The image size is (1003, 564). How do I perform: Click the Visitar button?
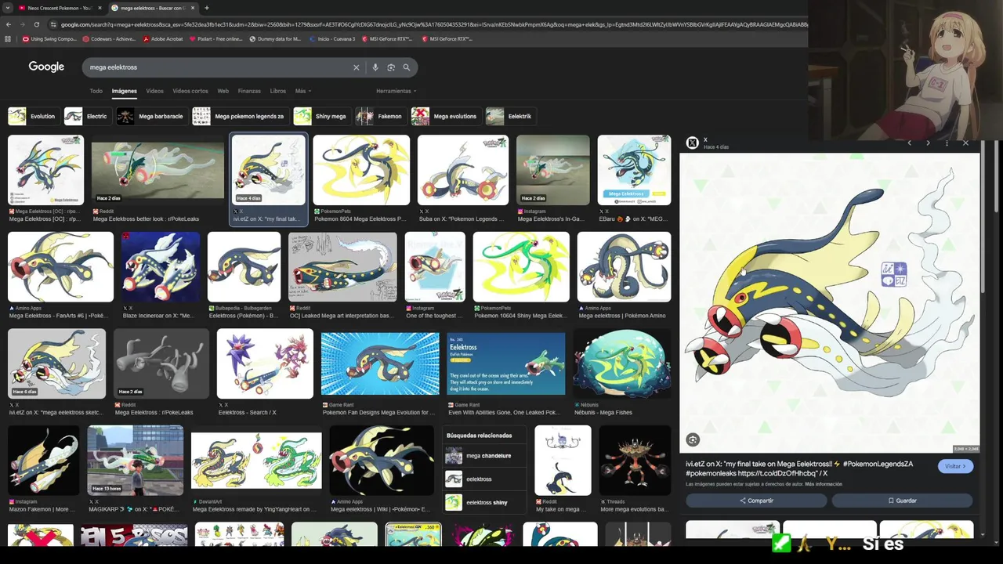click(956, 466)
